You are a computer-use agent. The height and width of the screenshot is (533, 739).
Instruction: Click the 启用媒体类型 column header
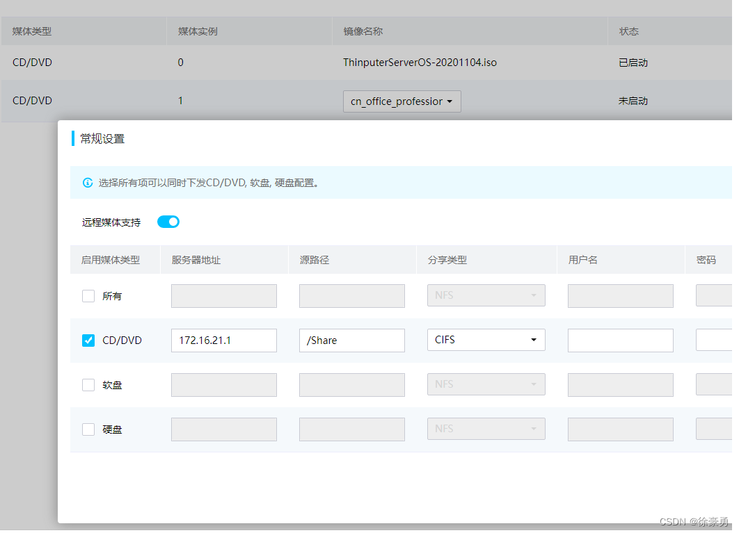[x=111, y=260]
